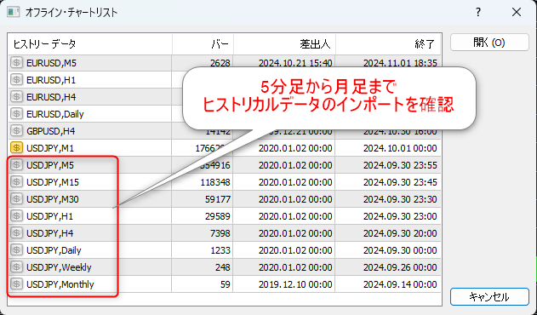Viewport: 537px width, 315px height.
Task: Click the dollar icon beside EURUSD,H4
Action: coord(16,97)
